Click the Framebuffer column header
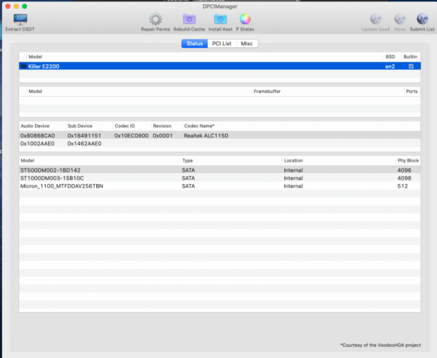 pyautogui.click(x=267, y=92)
